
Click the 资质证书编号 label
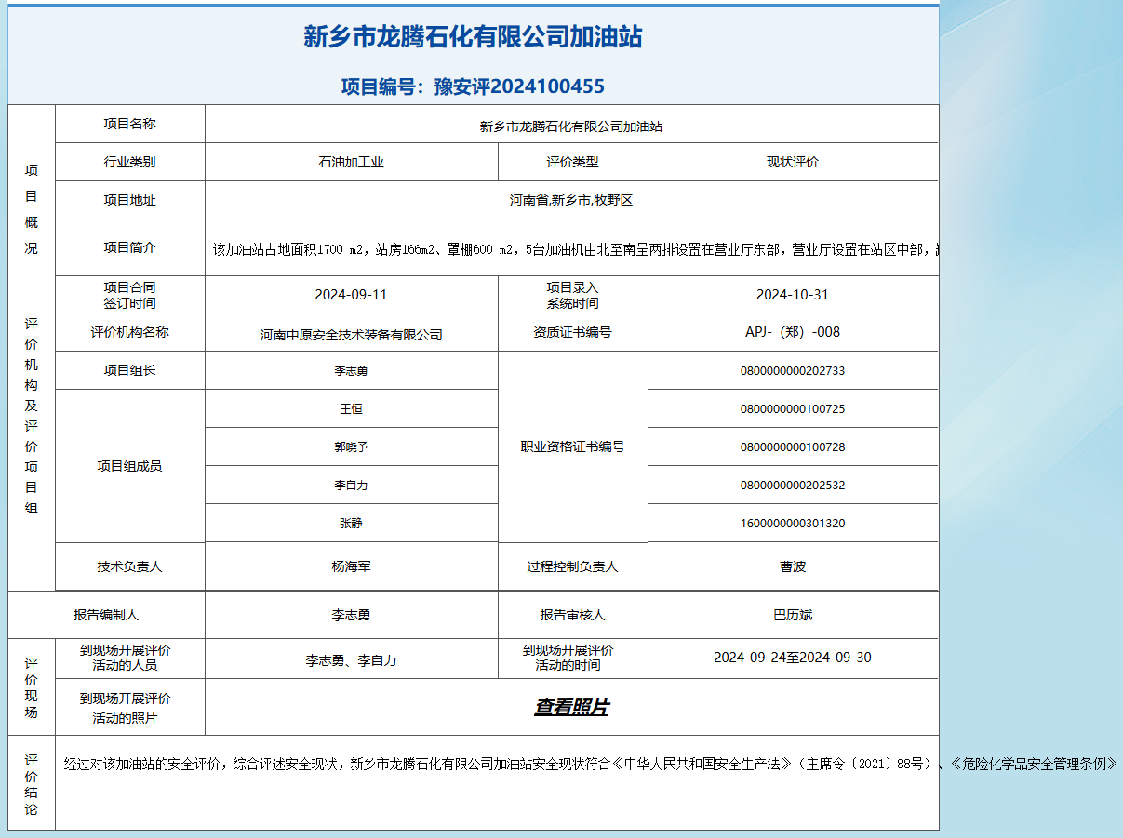(572, 332)
